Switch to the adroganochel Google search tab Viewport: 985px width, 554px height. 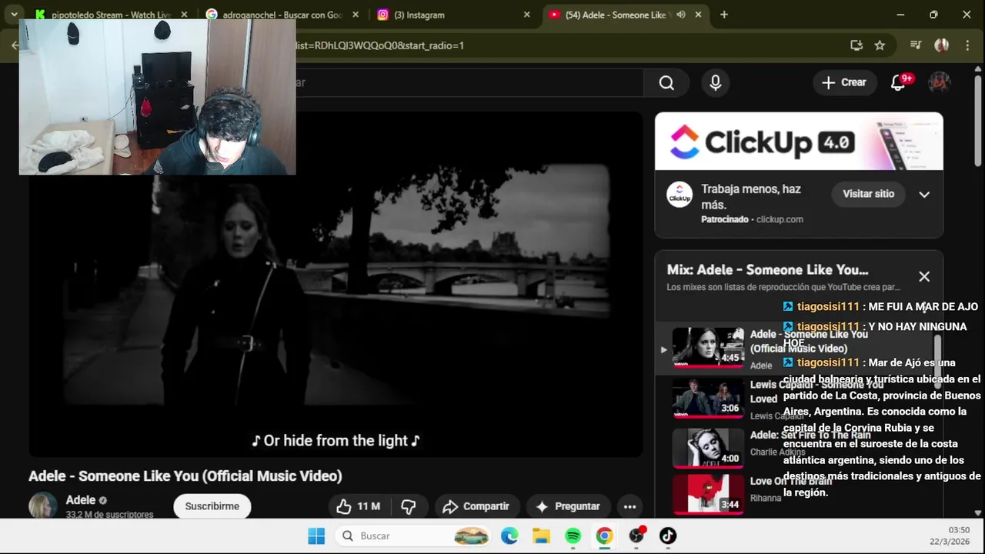281,15
